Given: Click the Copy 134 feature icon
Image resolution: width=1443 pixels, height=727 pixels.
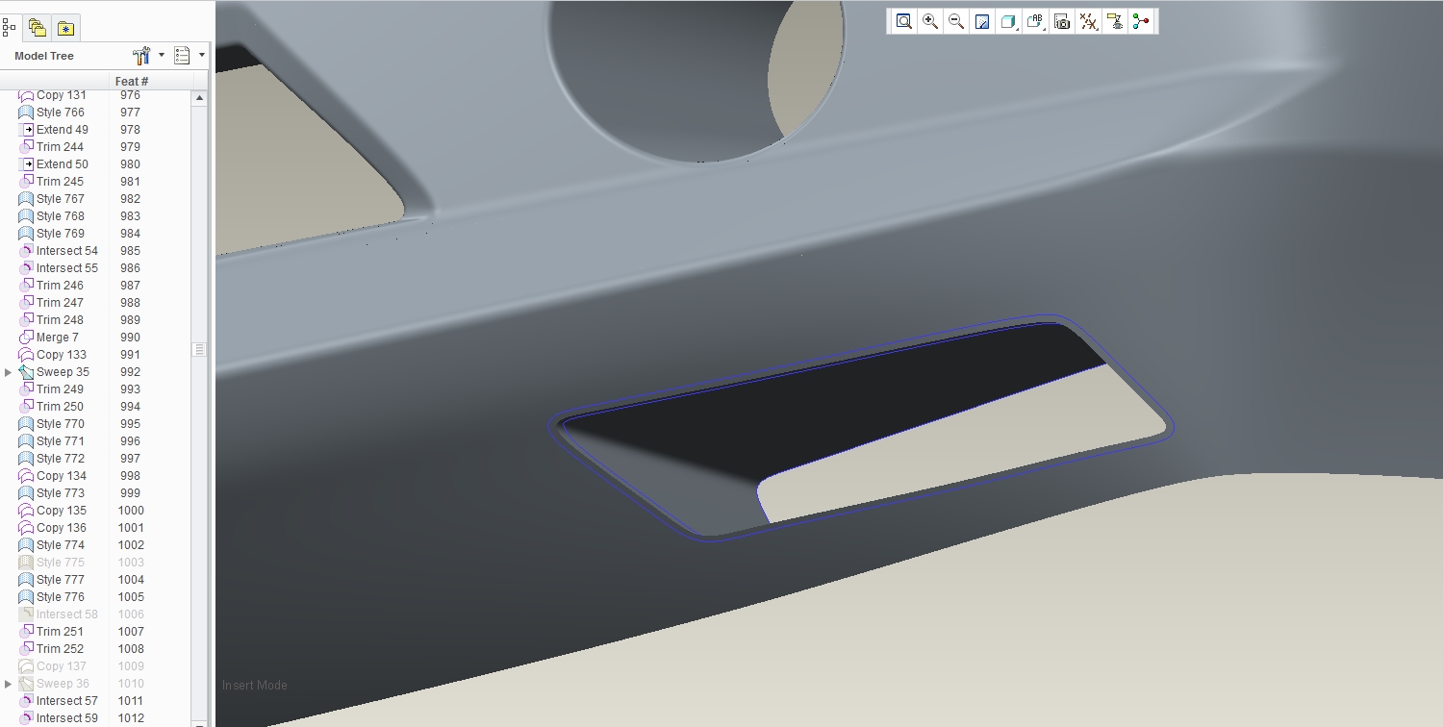Looking at the screenshot, I should [26, 476].
